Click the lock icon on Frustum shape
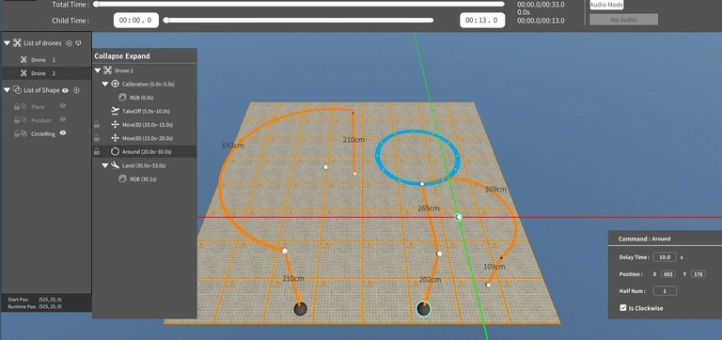Viewport: 722px width, 340px height. pyautogui.click(x=17, y=120)
